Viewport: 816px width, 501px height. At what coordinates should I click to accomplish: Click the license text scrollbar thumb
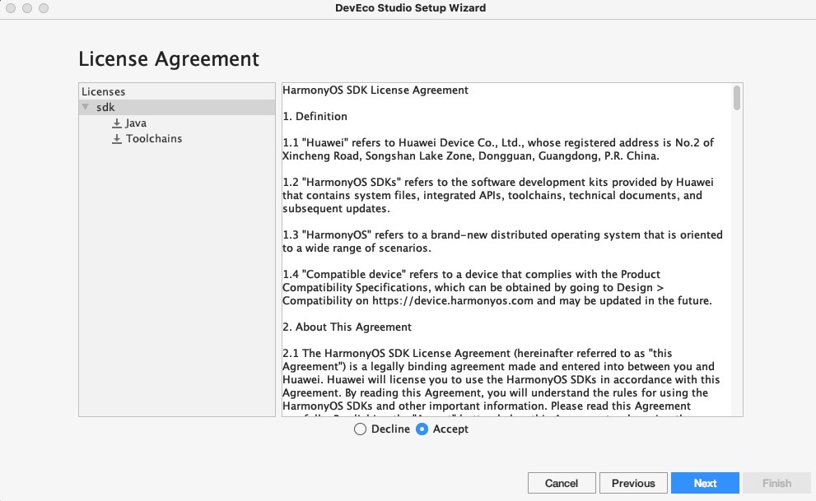coord(736,98)
